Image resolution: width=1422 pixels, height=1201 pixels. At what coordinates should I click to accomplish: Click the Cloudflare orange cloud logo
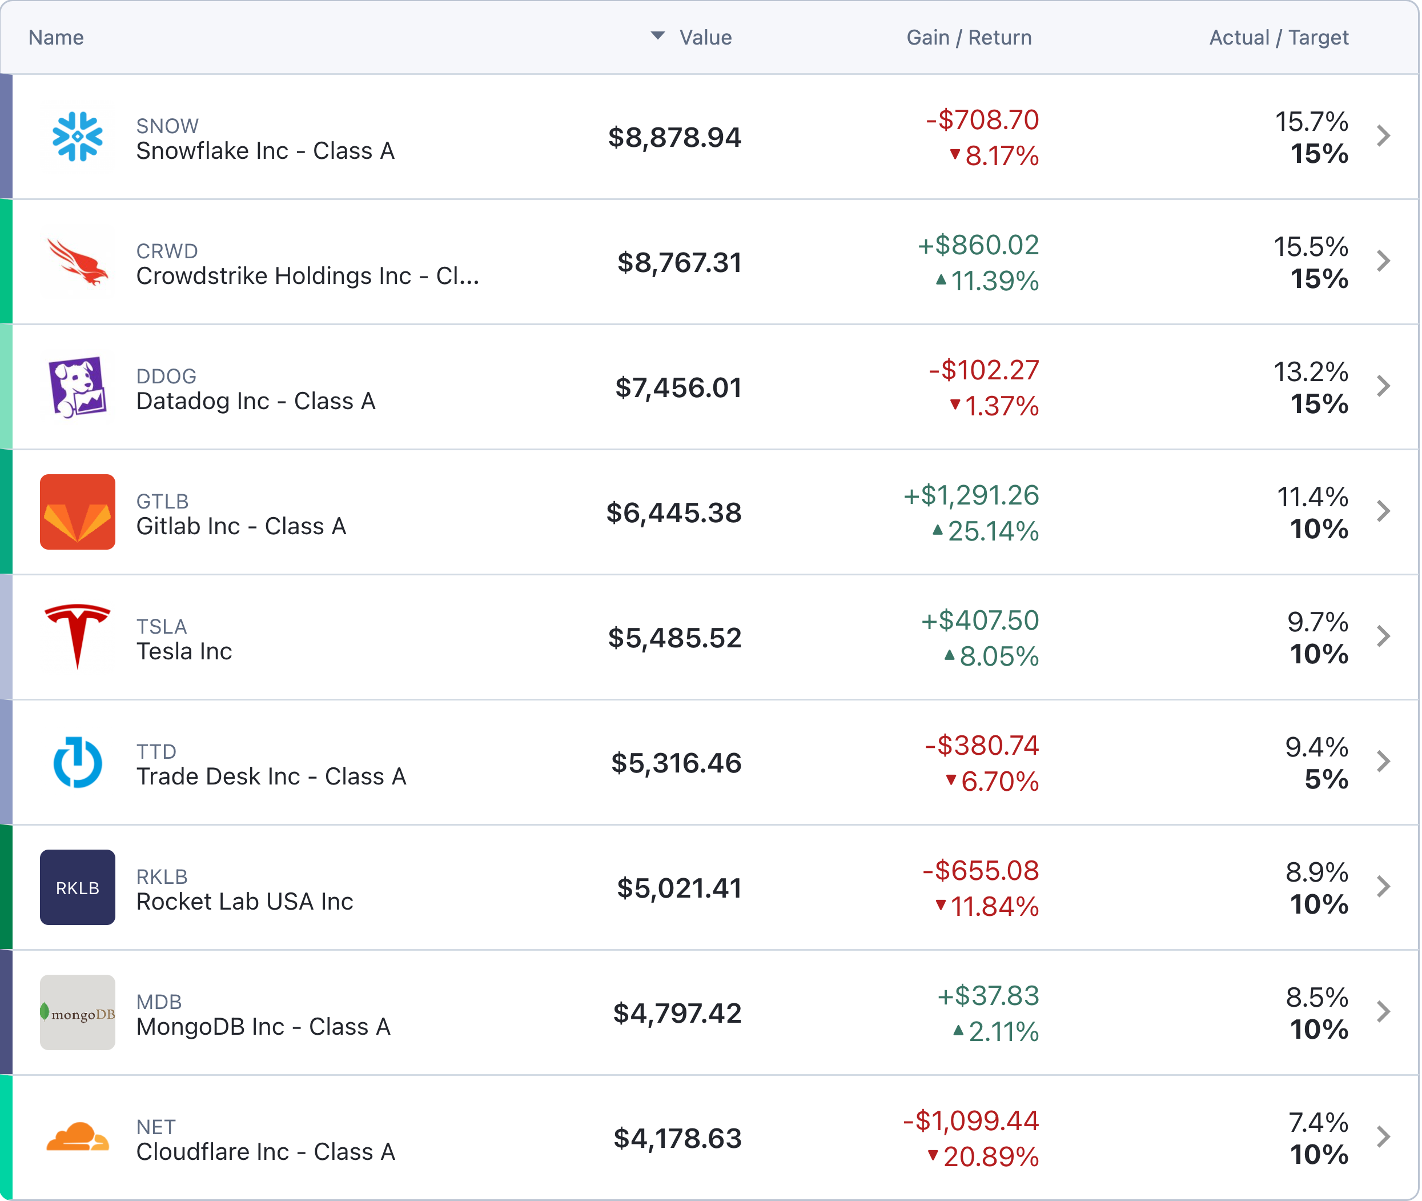(78, 1136)
